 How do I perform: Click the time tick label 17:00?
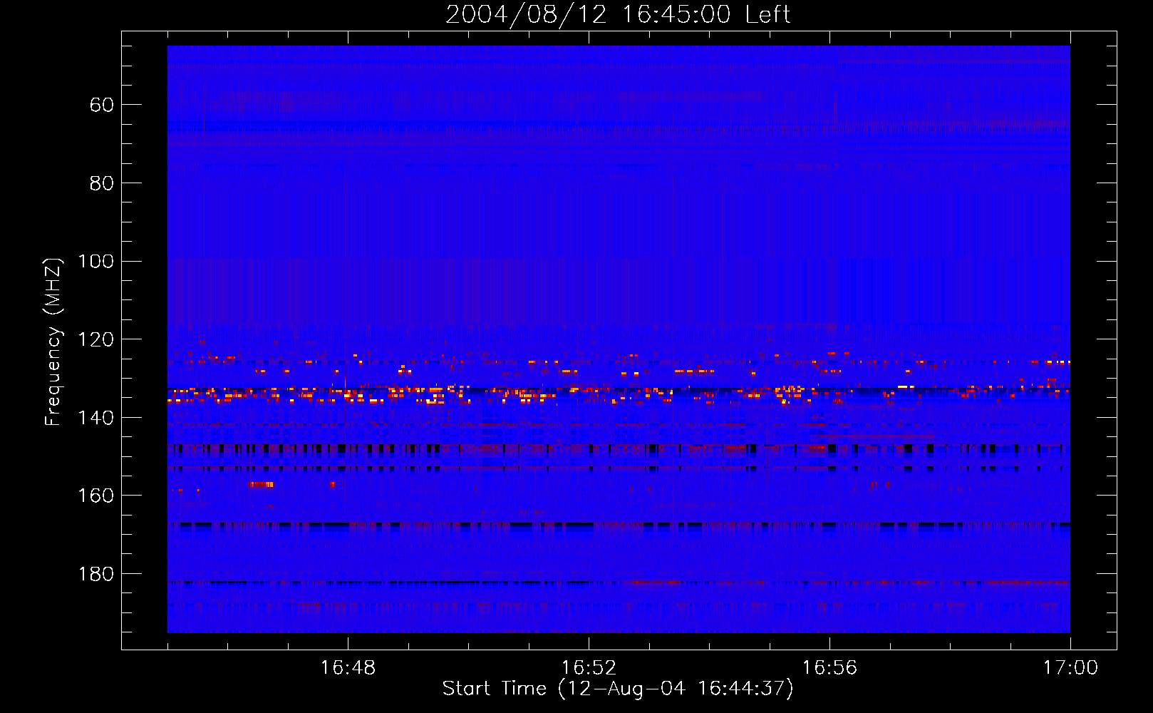[1070, 668]
